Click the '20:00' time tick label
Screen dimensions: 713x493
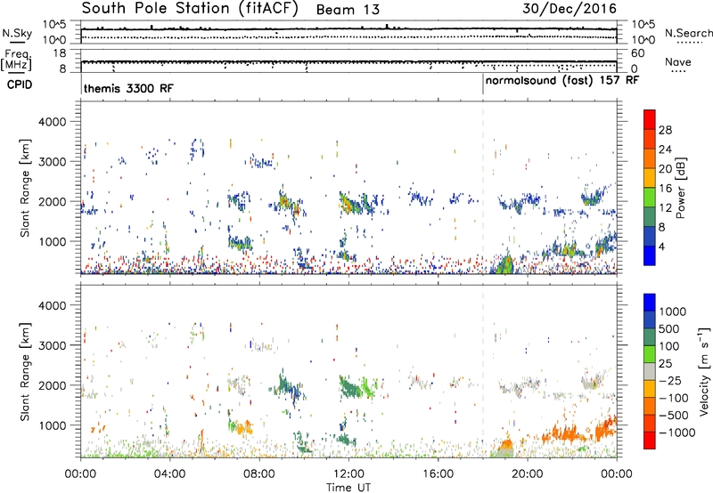pyautogui.click(x=528, y=474)
